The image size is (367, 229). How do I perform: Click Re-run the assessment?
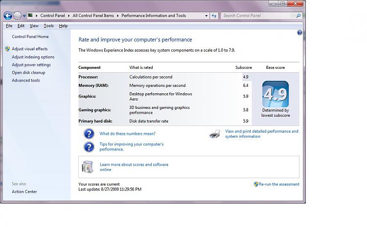click(x=279, y=184)
